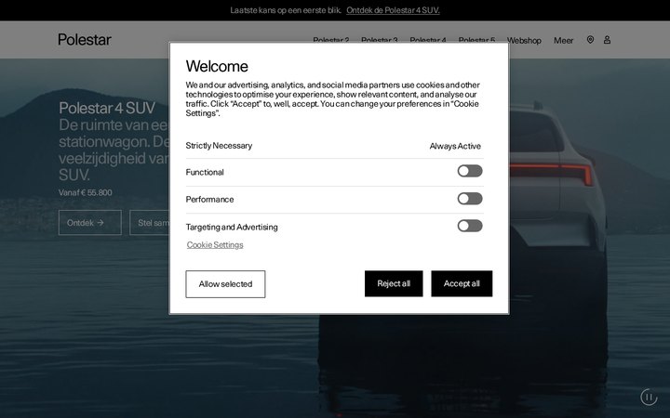This screenshot has width=670, height=418.
Task: Open the Polestar 5 nav item
Action: click(476, 39)
